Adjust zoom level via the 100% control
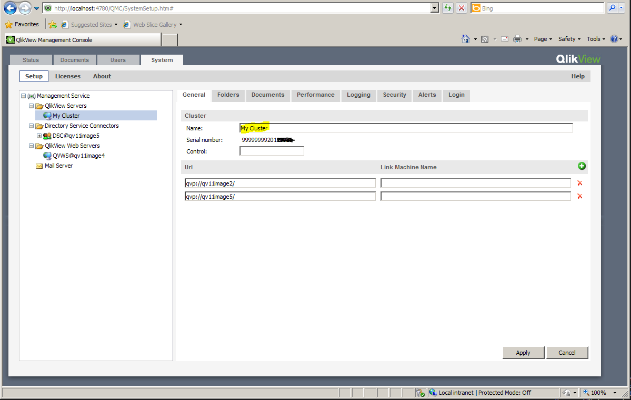The width and height of the screenshot is (631, 400). pos(598,392)
